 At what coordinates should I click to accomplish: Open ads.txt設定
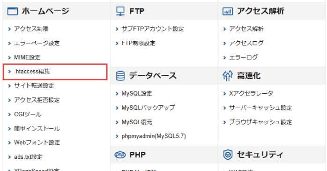point(28,157)
